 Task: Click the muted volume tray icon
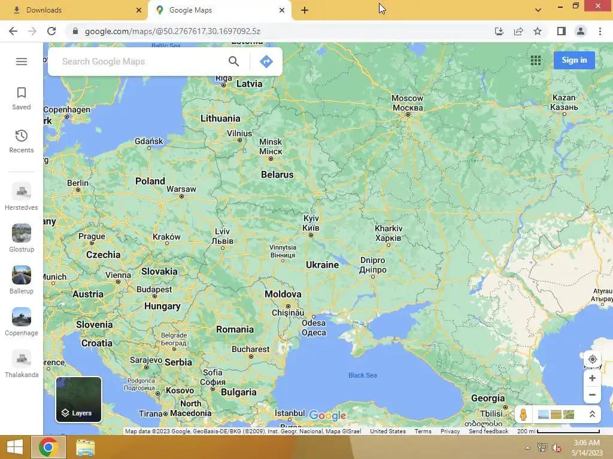pyautogui.click(x=556, y=448)
